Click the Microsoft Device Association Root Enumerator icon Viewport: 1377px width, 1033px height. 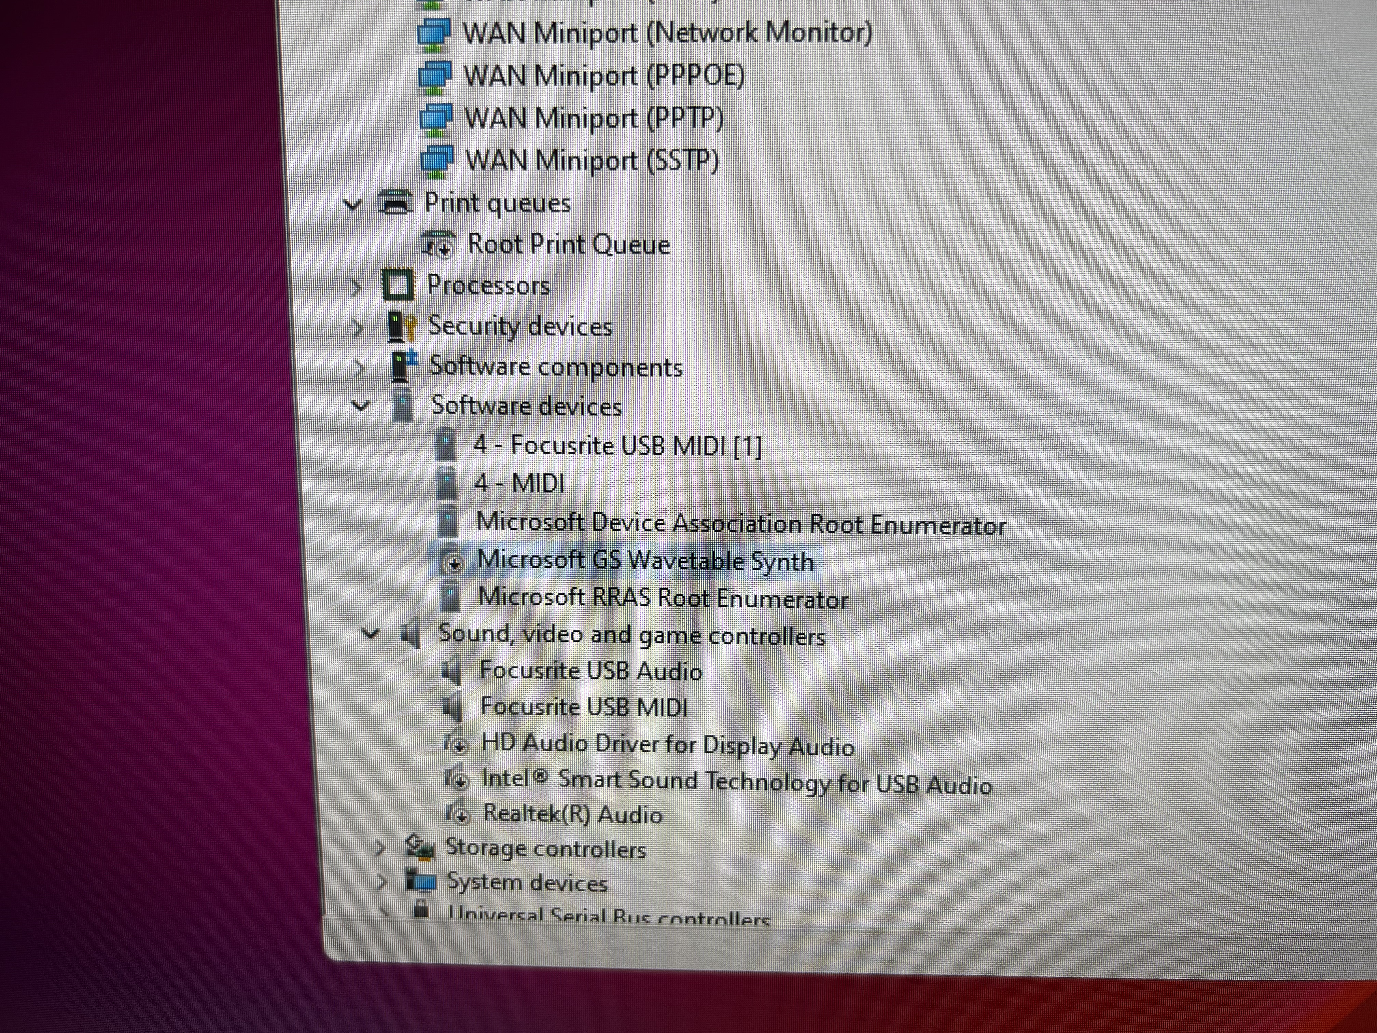point(448,522)
